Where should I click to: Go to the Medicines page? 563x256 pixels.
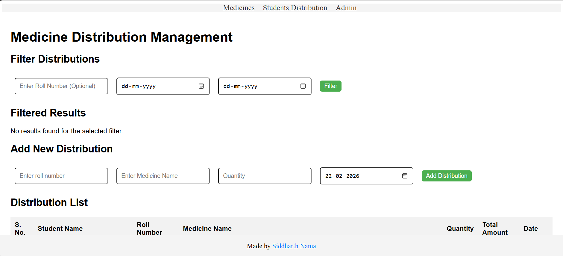[x=239, y=8]
